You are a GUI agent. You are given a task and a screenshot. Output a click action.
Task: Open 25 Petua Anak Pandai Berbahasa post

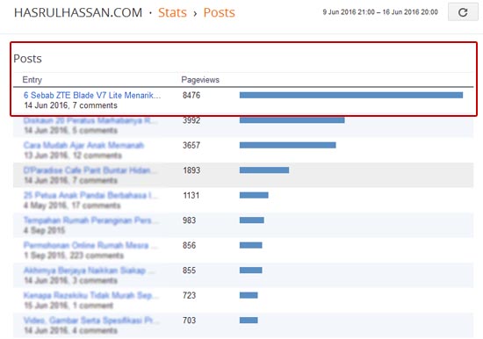[90, 195]
